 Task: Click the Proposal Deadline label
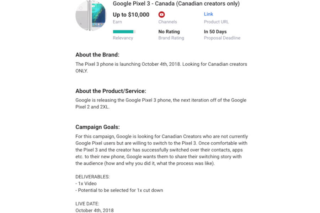(222, 38)
